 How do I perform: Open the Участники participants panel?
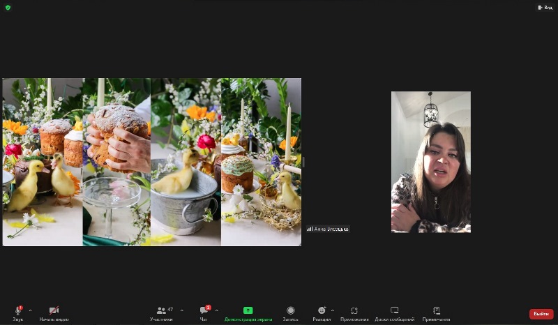(x=161, y=314)
